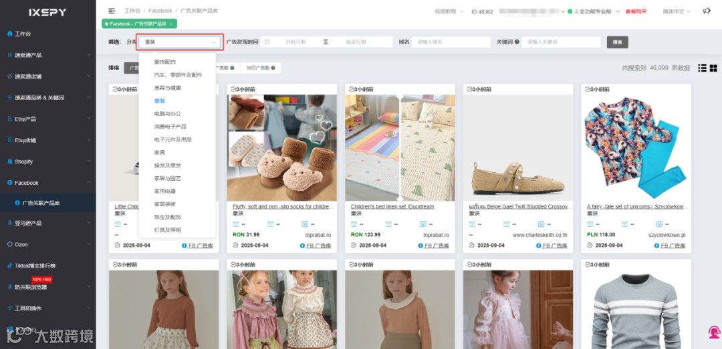
Task: Click the help icon beside 关键词
Action: coord(517,42)
